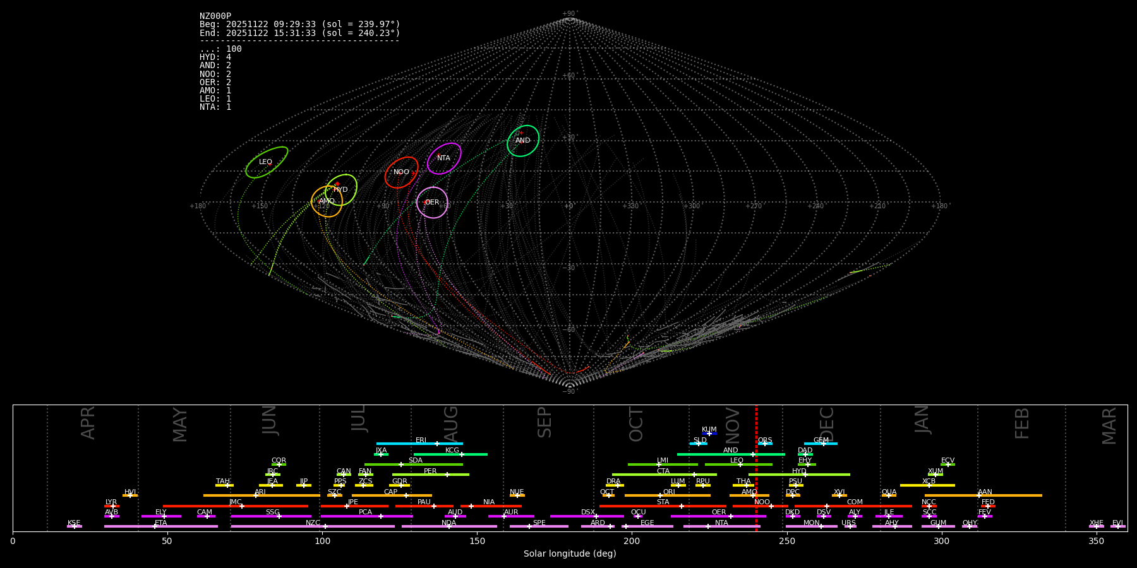Click the AND radiant ellipse on sky map

pyautogui.click(x=523, y=141)
